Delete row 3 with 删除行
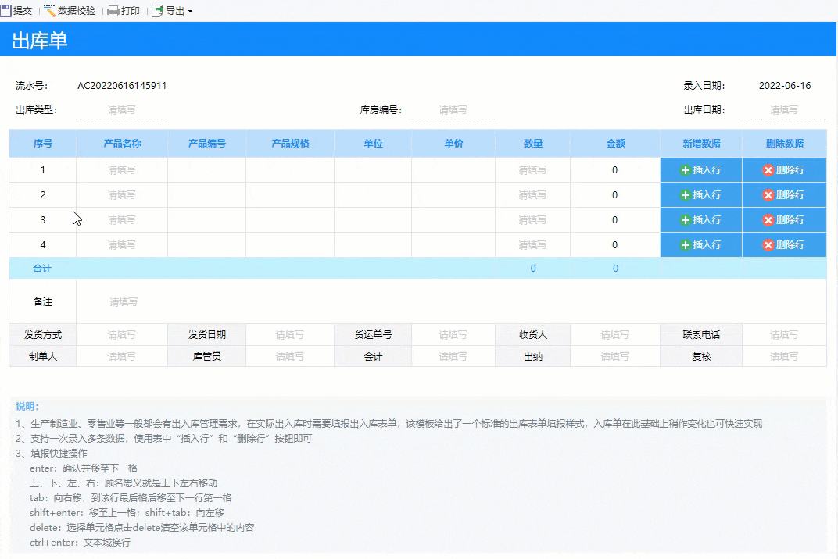This screenshot has width=838, height=559. [784, 220]
